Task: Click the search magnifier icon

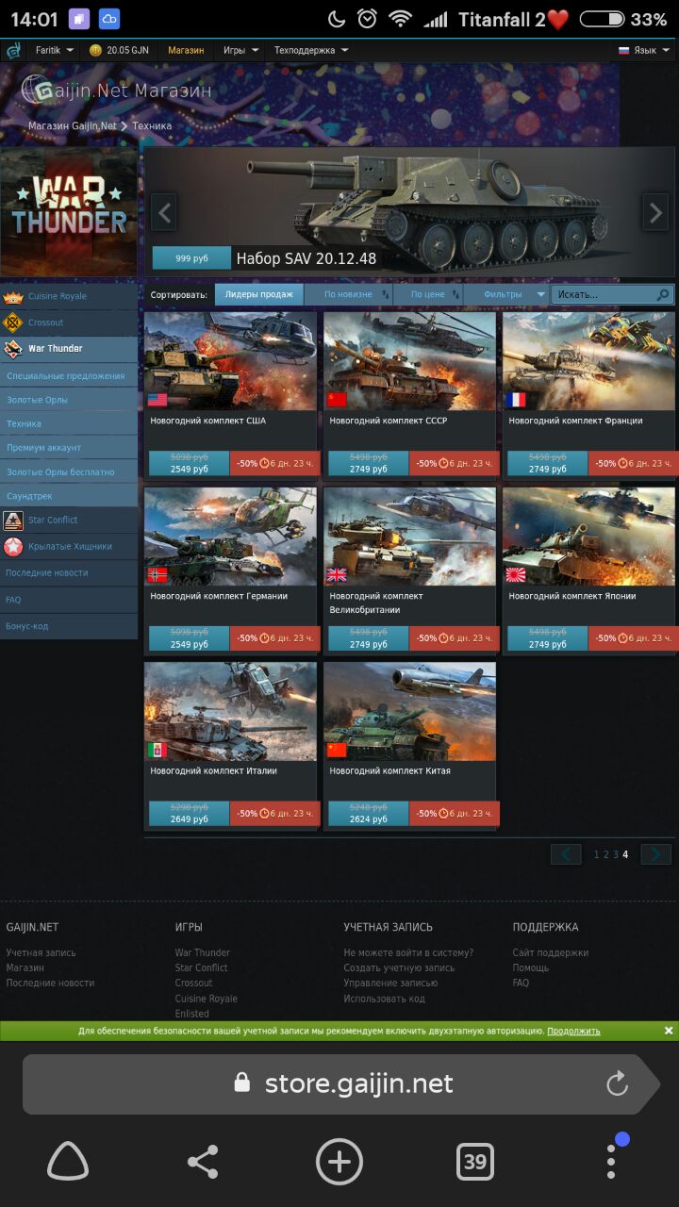Action: [x=664, y=294]
